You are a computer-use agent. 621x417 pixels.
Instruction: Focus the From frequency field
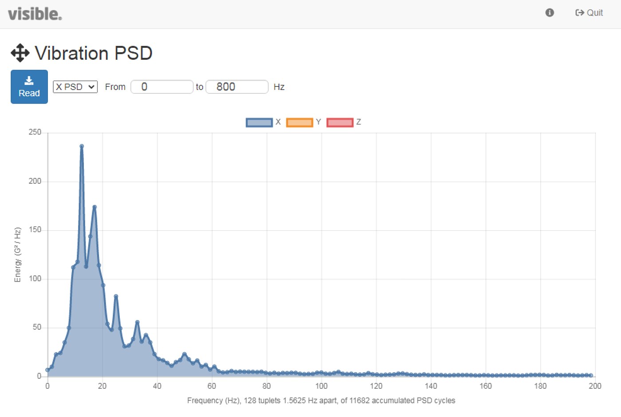click(162, 87)
